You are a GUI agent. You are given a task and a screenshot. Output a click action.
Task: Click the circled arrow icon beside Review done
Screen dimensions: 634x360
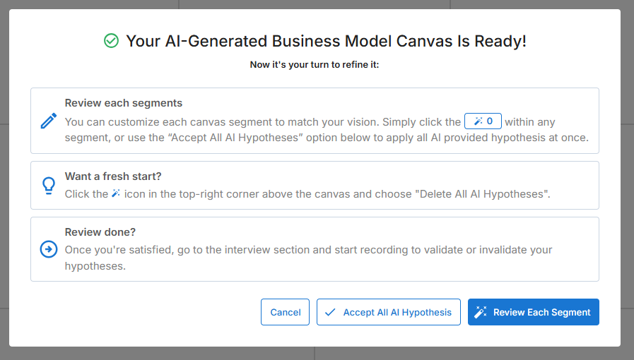(49, 249)
